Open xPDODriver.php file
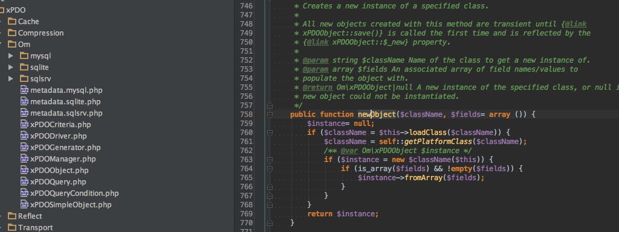This screenshot has width=619, height=232. 59,136
